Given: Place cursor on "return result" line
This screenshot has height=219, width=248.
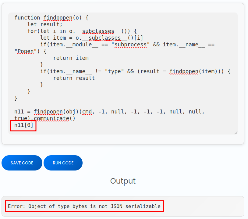Looking at the screenshot, I should pos(74,78).
